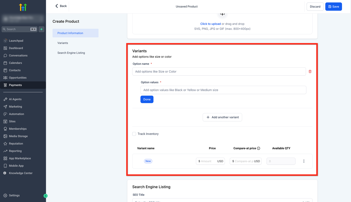Focus the Option name input field
351x202 pixels.
219,72
